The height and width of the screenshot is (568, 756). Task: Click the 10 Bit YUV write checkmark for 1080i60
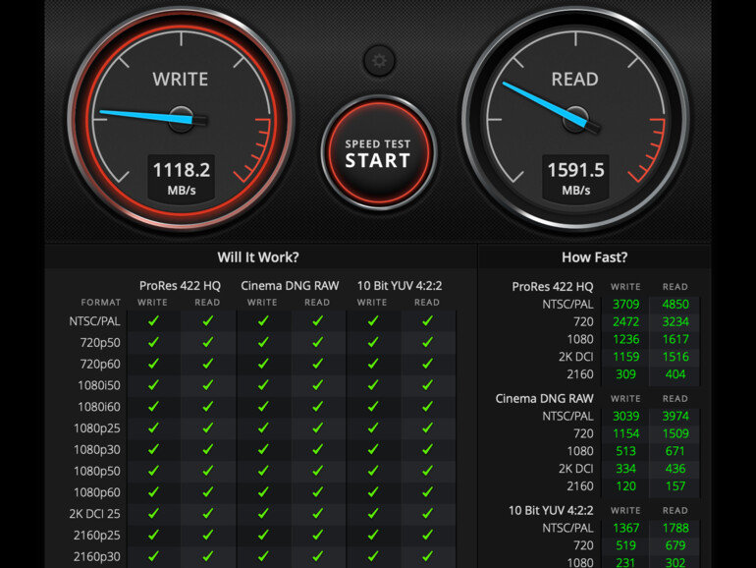373,406
